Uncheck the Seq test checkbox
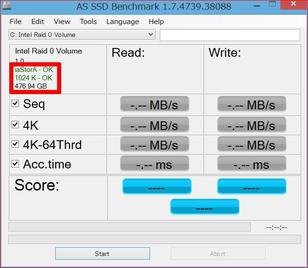The height and width of the screenshot is (268, 308). [15, 103]
